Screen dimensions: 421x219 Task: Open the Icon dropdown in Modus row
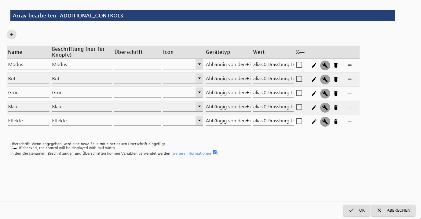[x=199, y=65]
